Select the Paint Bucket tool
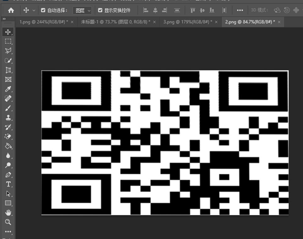The image size is (303, 239). pos(8,146)
